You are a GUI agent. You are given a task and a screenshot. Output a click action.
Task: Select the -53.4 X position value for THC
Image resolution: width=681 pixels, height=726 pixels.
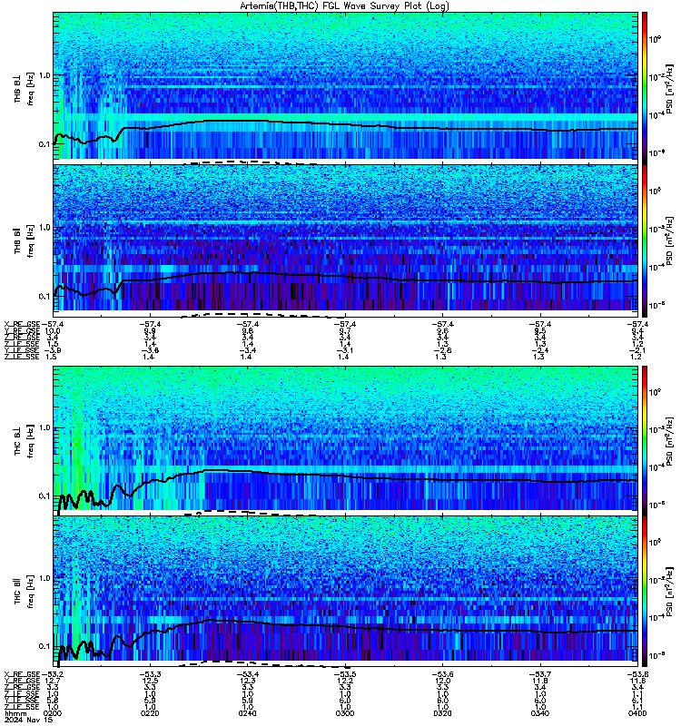click(247, 674)
